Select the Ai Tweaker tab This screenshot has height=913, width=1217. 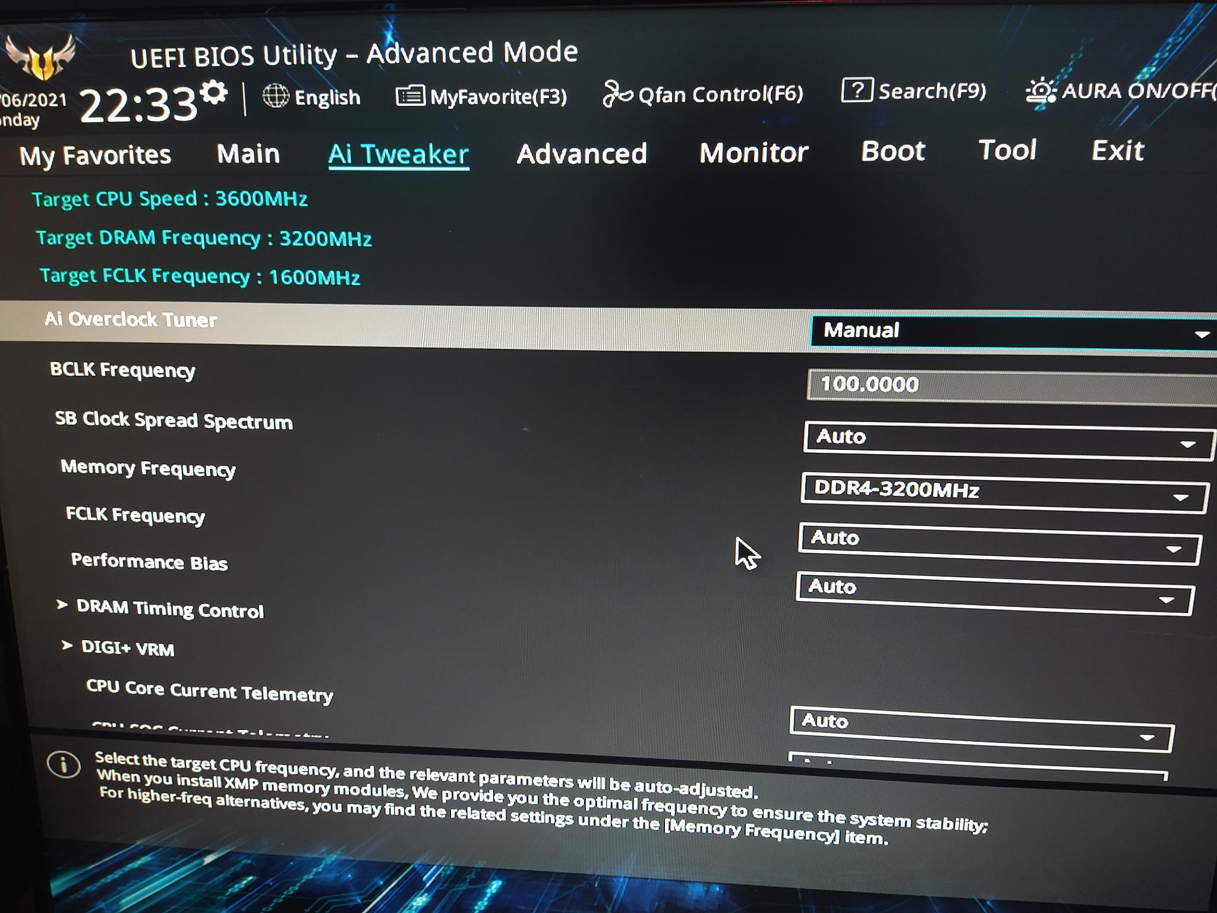pyautogui.click(x=399, y=155)
